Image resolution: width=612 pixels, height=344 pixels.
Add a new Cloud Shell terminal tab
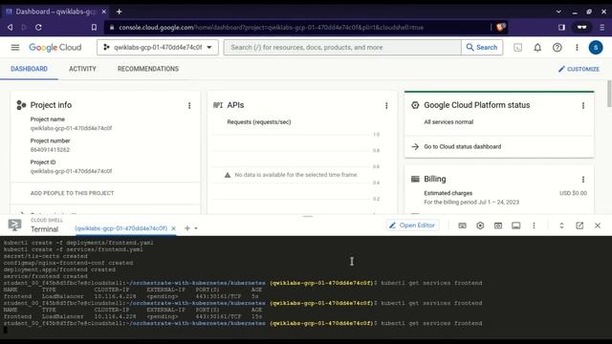coord(187,228)
